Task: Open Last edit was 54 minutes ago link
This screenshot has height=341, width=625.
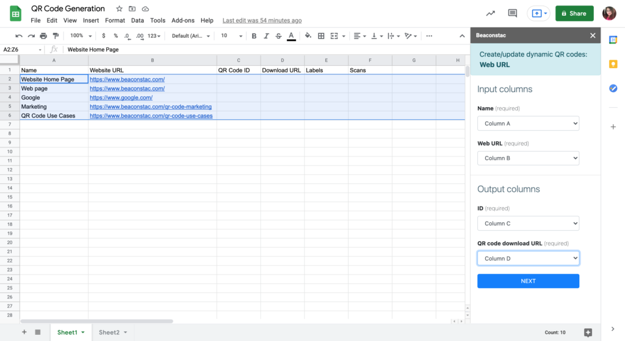Action: tap(262, 20)
